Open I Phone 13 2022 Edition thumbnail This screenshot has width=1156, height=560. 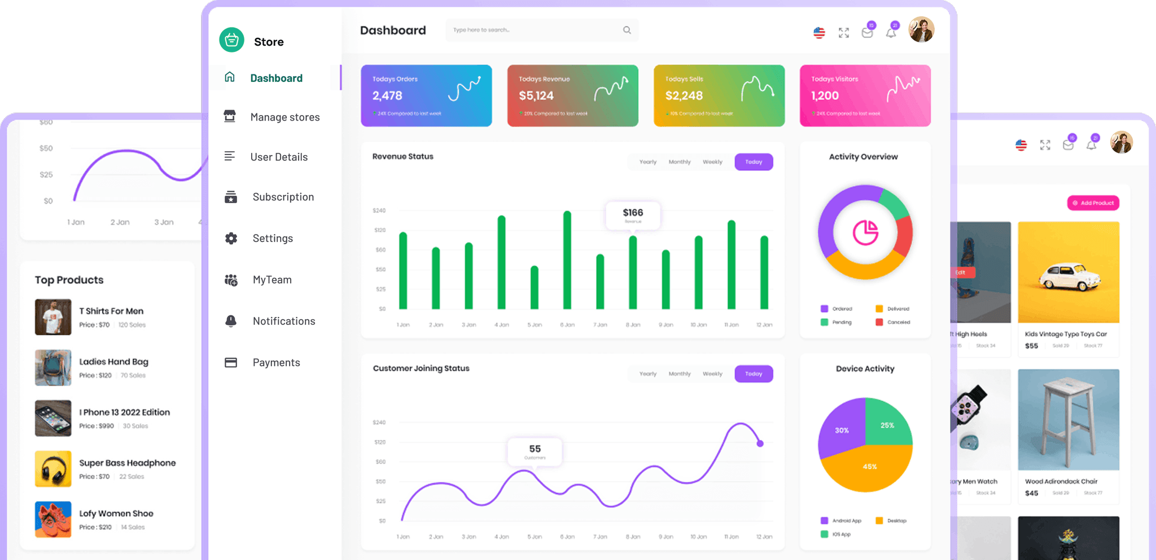coord(53,418)
